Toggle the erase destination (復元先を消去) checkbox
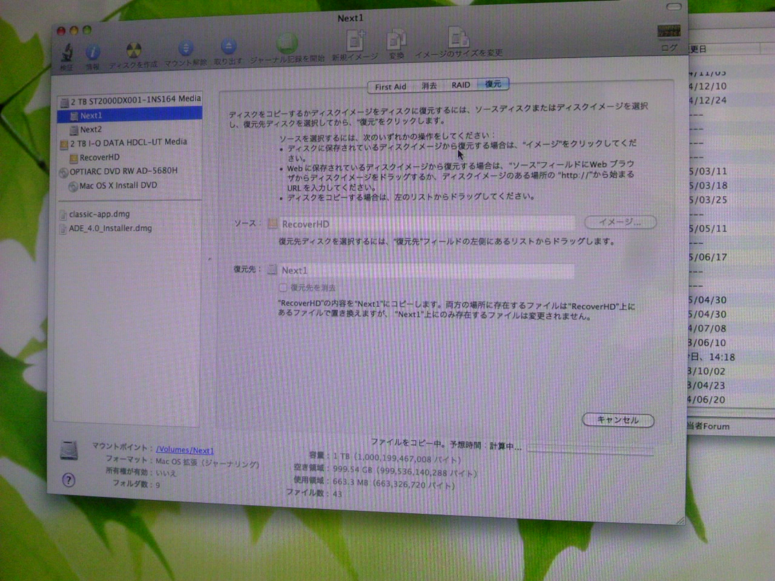Screen dimensions: 775x581 (283, 287)
